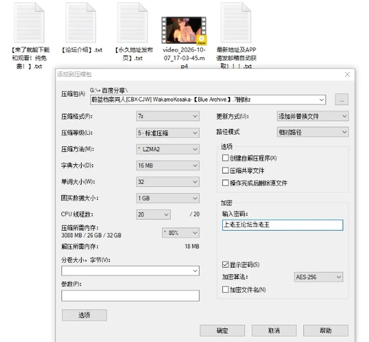Click the "18 MB" 解压所需内存 value
The height and width of the screenshot is (342, 369).
(x=192, y=246)
